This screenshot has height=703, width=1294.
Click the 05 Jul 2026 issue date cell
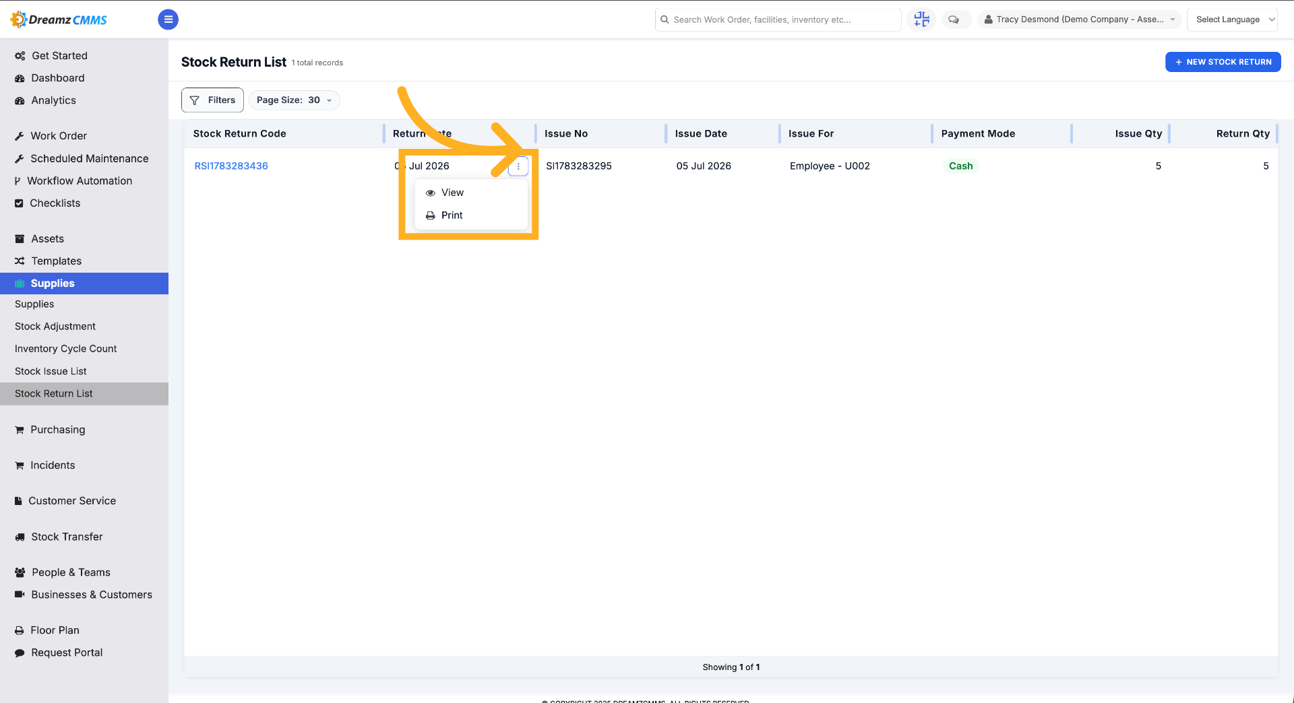704,166
